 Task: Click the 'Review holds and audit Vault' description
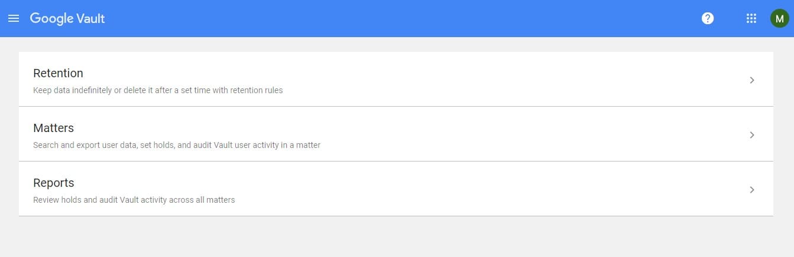[134, 200]
